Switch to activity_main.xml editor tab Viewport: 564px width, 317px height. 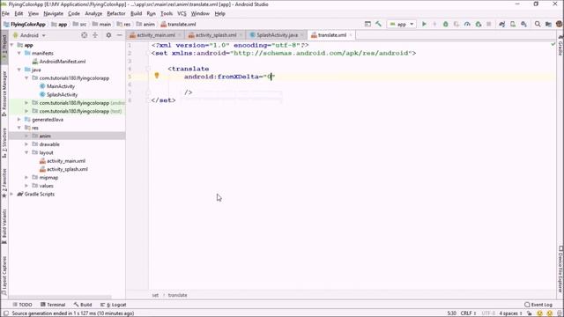click(x=156, y=35)
